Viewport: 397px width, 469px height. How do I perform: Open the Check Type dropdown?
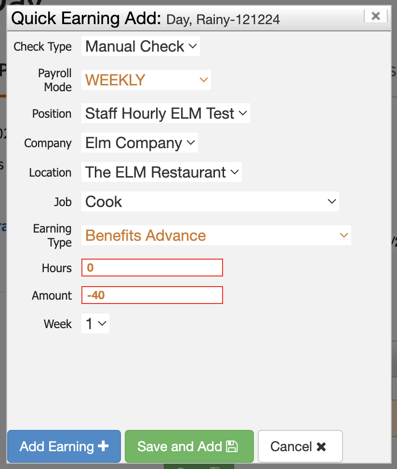click(140, 47)
